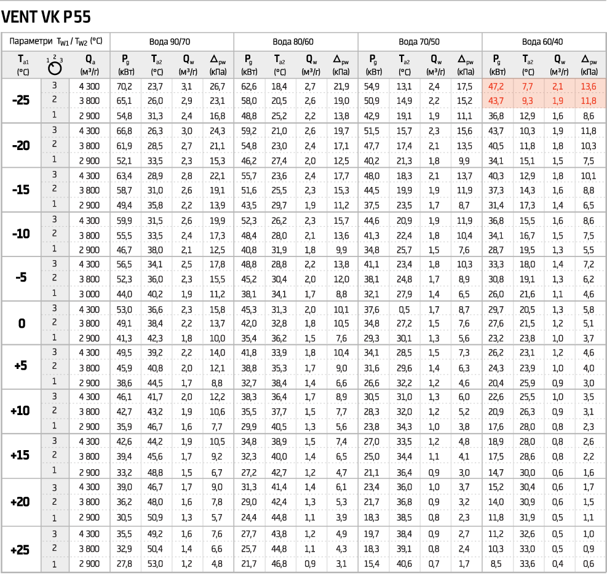This screenshot has width=607, height=578.
Task: Click Ta2 header in second column group
Action: [280, 64]
